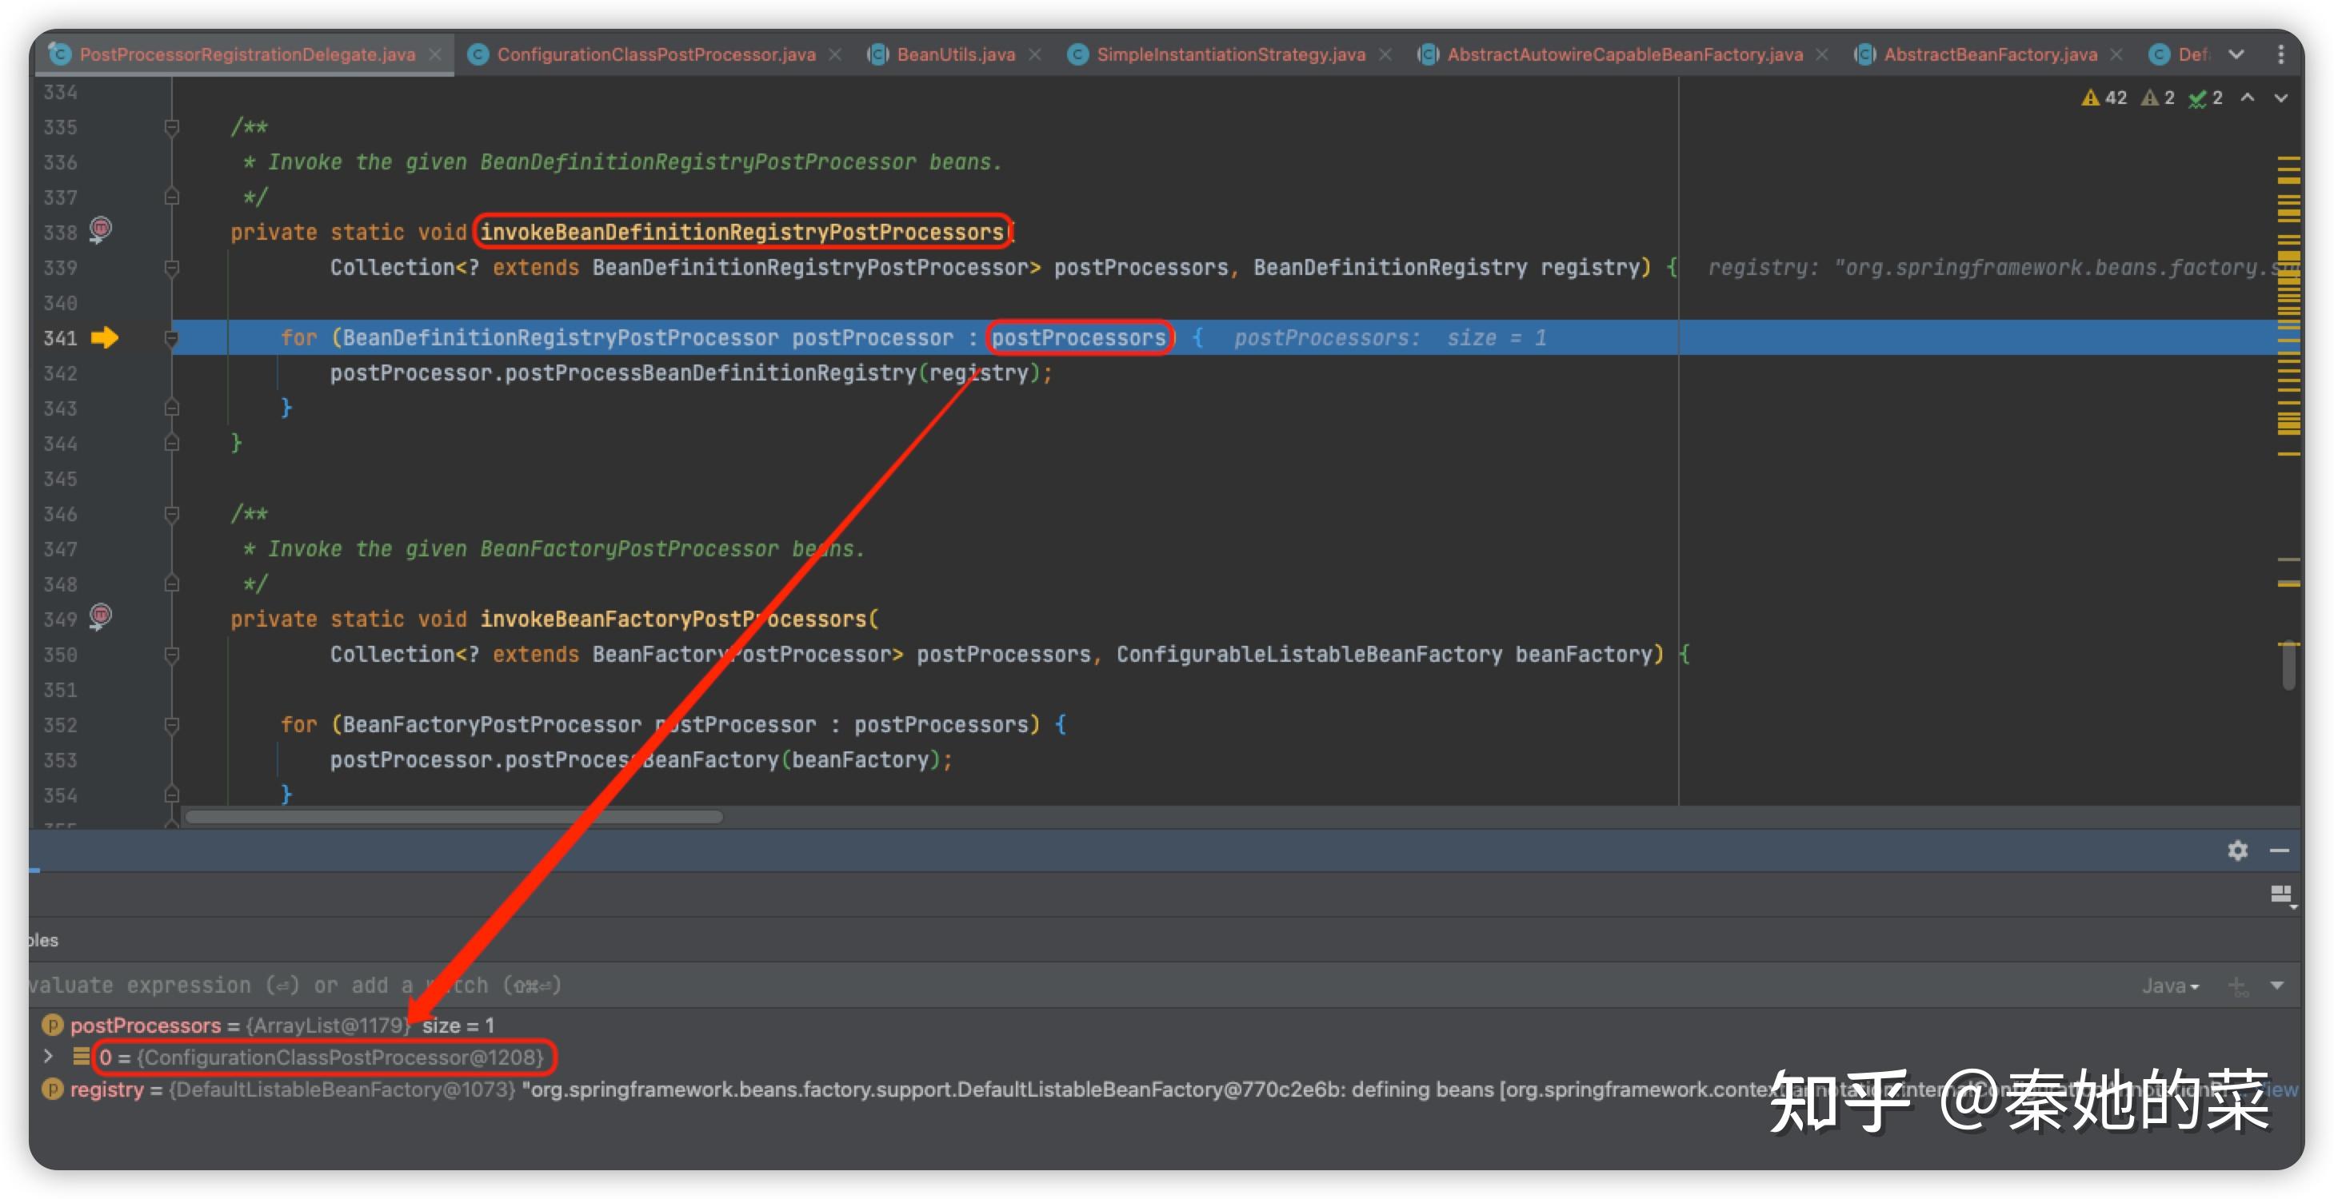Minimize the debug panel with the dash icon
Viewport: 2334px width, 1199px height.
[2279, 850]
